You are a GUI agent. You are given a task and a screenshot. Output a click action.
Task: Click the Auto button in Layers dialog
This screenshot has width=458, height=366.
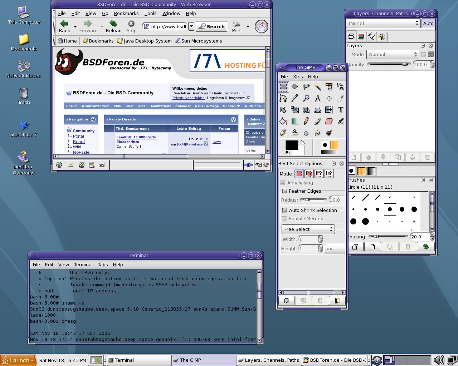pos(428,23)
